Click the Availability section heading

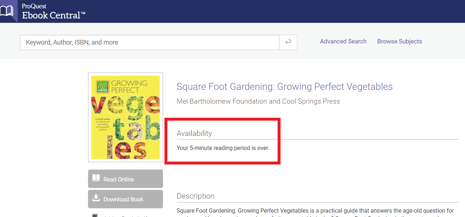coord(194,133)
